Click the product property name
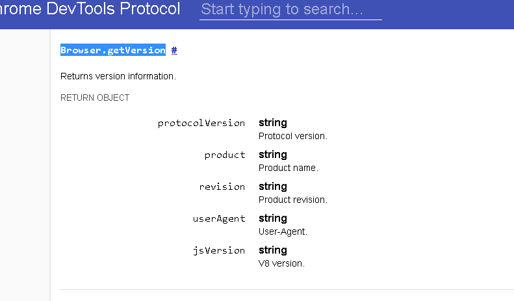The height and width of the screenshot is (301, 514). coord(225,155)
